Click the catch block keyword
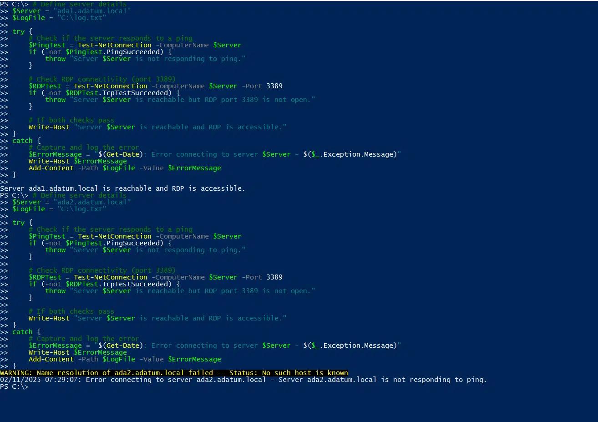The image size is (598, 422). coord(22,140)
